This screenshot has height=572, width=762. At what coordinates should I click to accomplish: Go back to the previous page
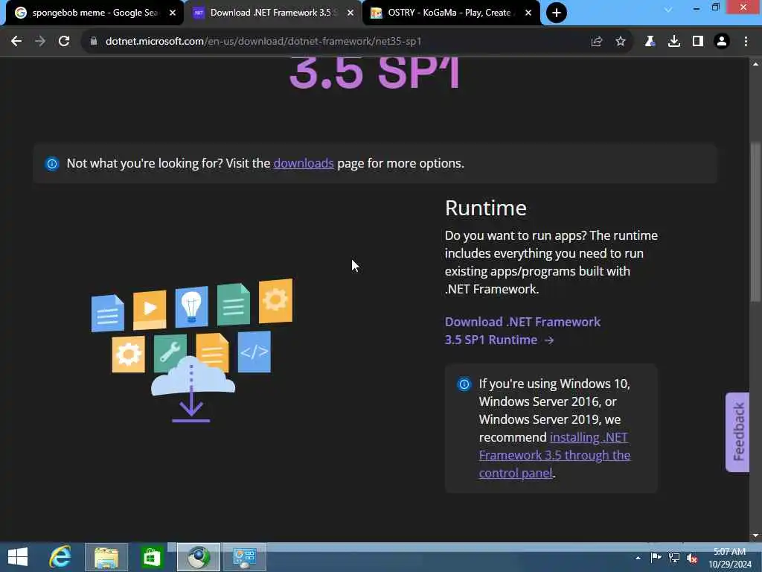[x=16, y=42]
